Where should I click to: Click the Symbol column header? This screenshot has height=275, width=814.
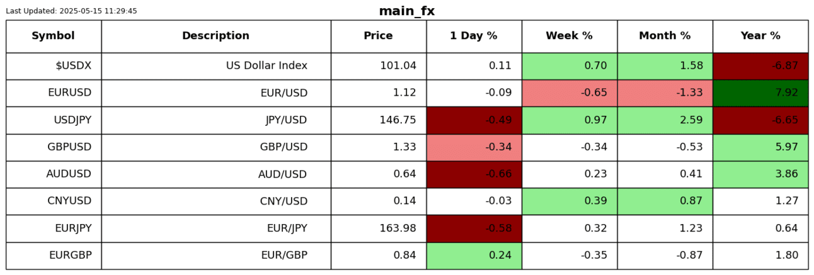point(54,36)
